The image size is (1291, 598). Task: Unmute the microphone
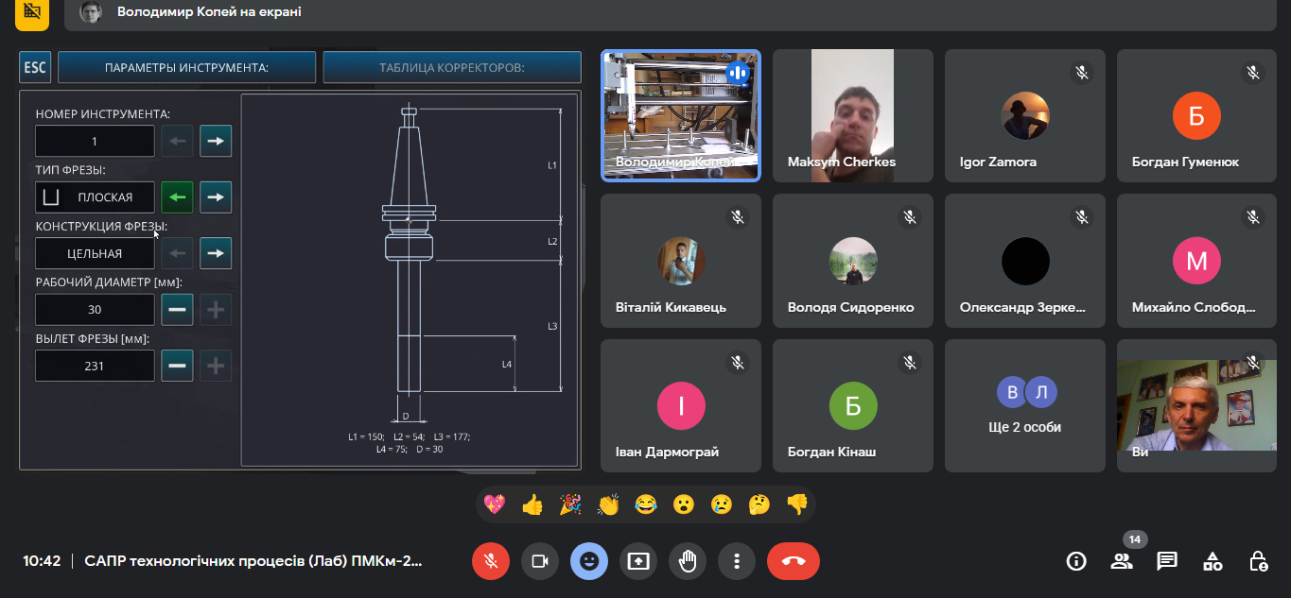pos(491,561)
